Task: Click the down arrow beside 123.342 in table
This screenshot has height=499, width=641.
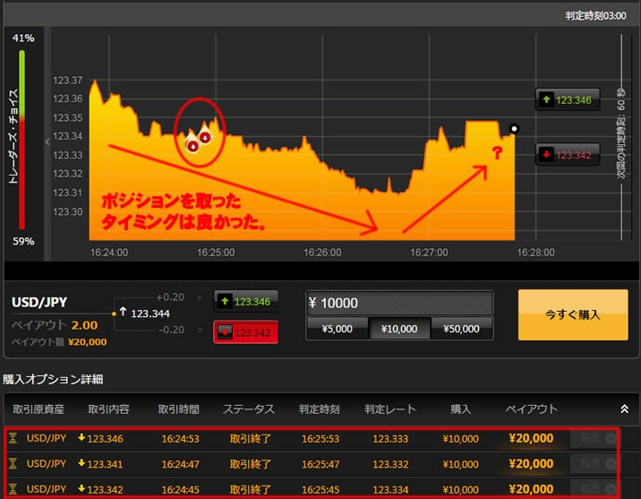Action: 81,488
